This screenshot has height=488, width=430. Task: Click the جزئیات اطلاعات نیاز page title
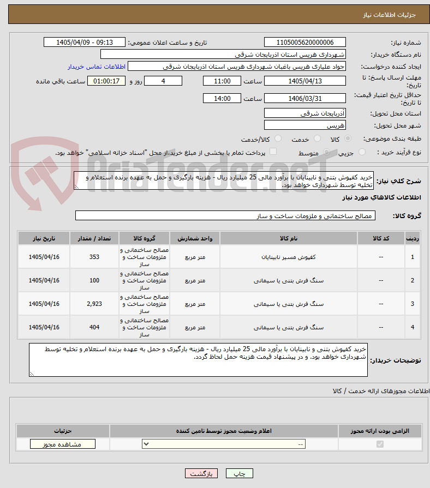click(389, 15)
